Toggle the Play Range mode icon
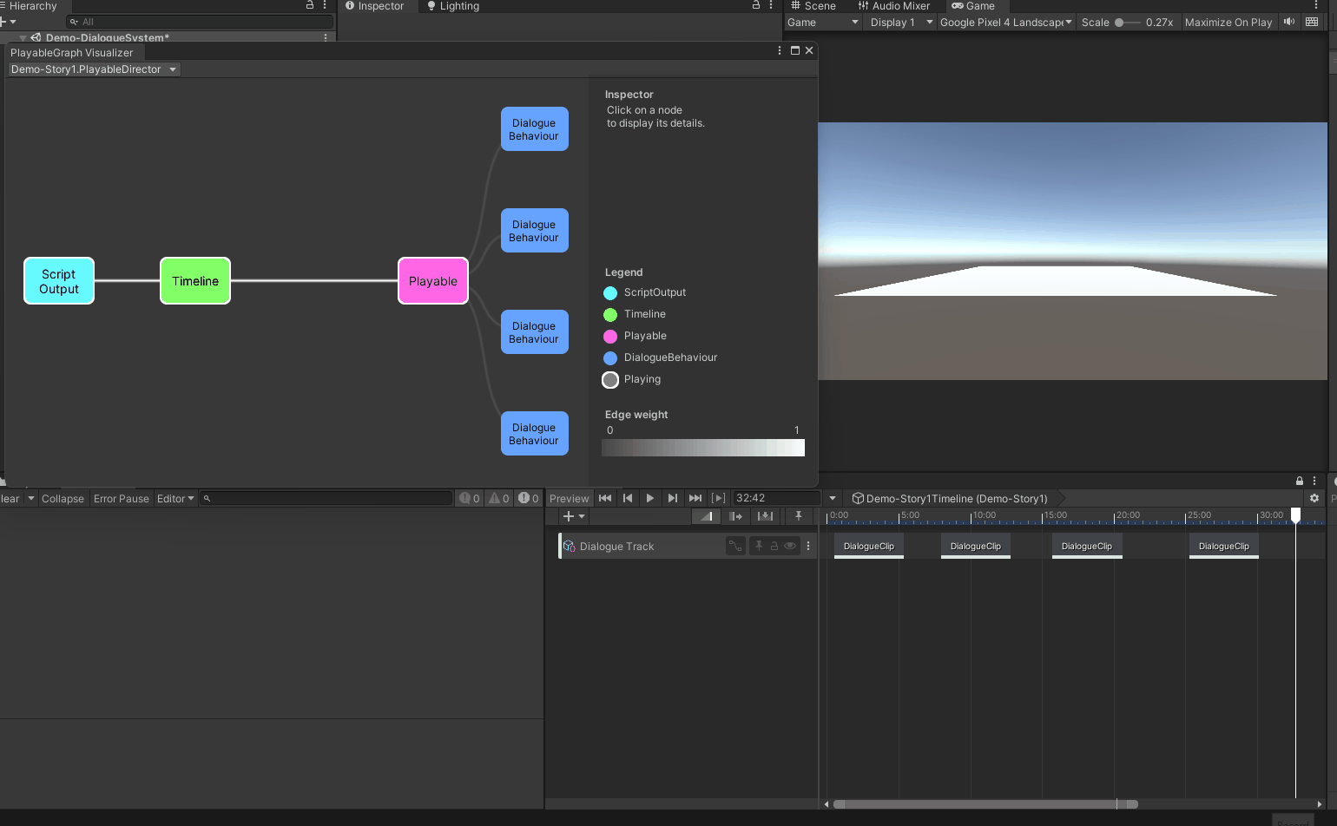The image size is (1337, 826). [718, 498]
